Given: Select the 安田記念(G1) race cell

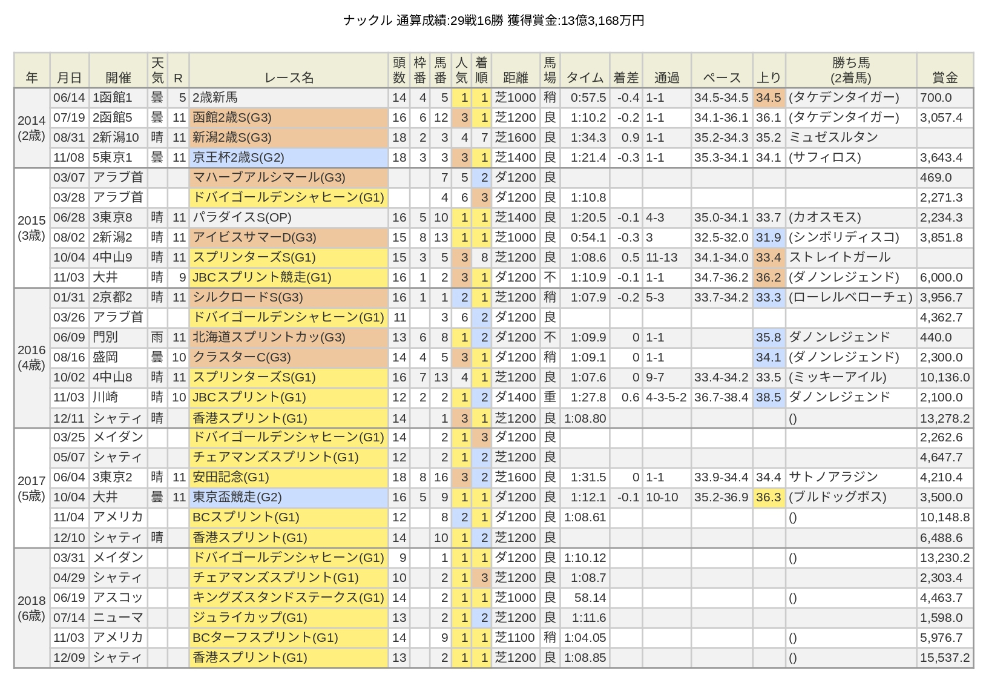Looking at the screenshot, I should (x=289, y=477).
